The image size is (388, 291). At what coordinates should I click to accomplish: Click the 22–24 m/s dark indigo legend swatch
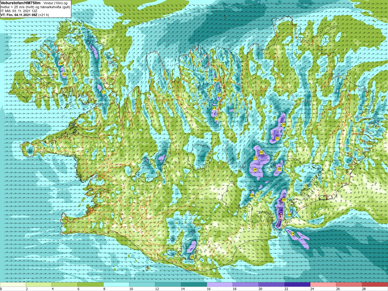(297, 284)
